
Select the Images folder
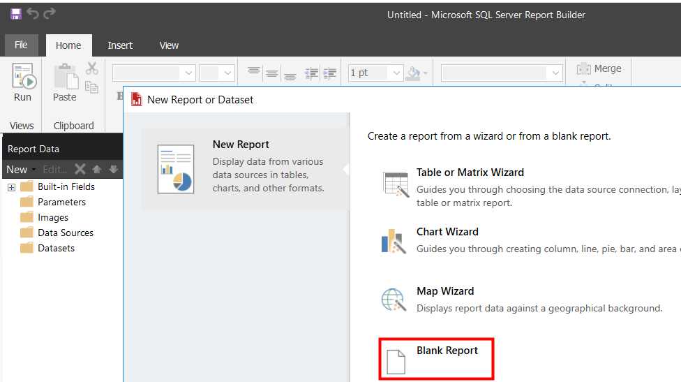[44, 217]
